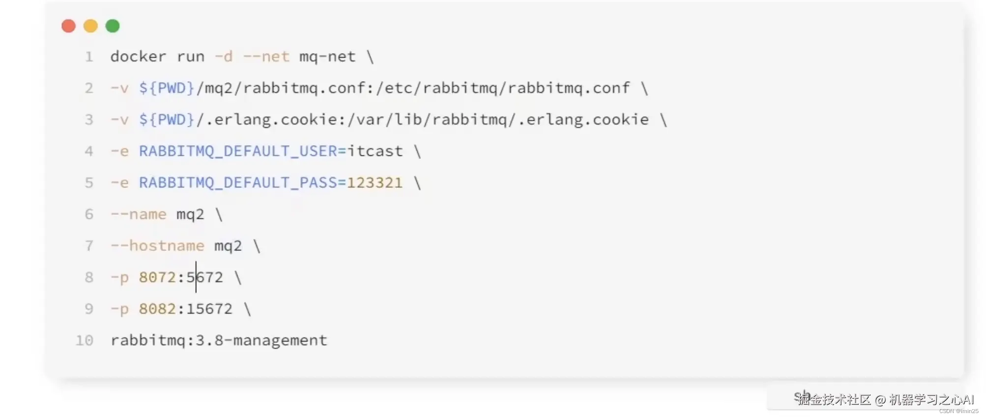Select line number 5 in gutter
986x418 pixels.
89,183
